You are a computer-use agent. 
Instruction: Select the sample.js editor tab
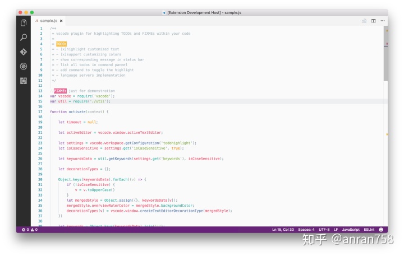pos(49,21)
